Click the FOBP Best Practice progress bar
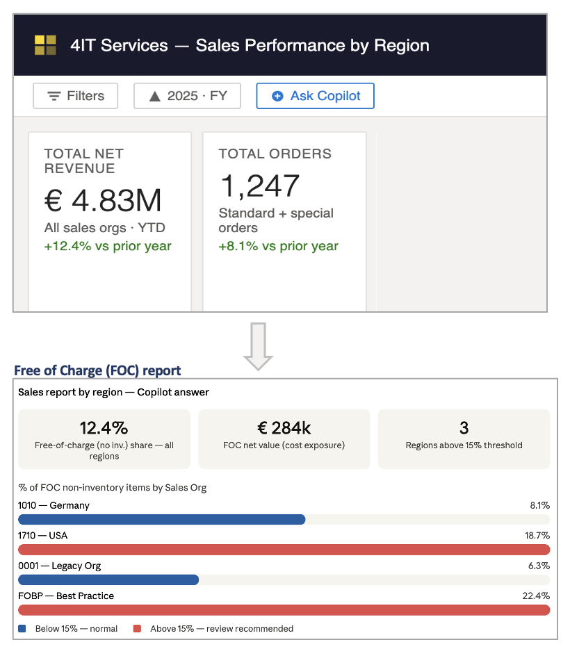 (284, 609)
